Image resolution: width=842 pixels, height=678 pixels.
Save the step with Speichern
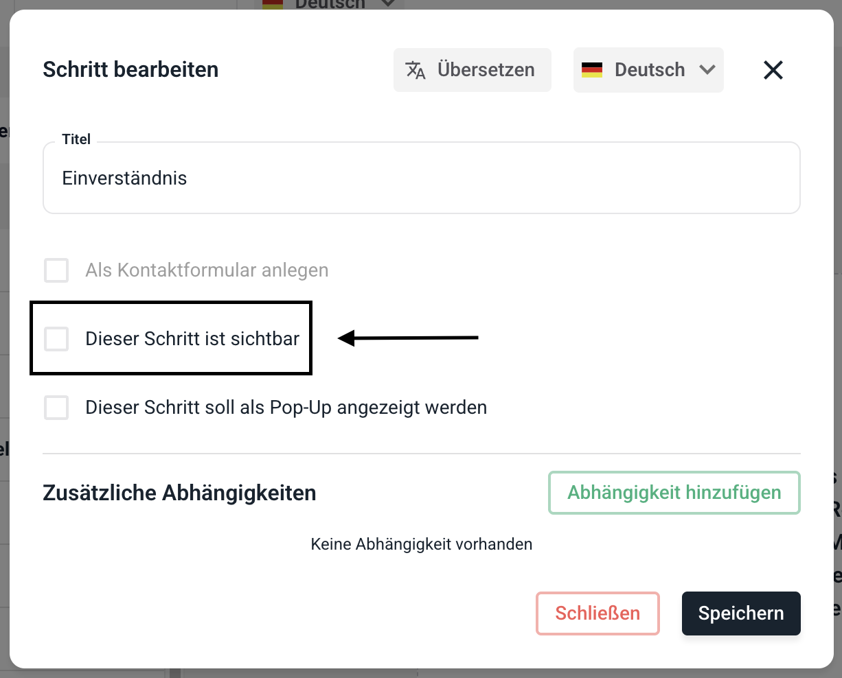(x=740, y=613)
